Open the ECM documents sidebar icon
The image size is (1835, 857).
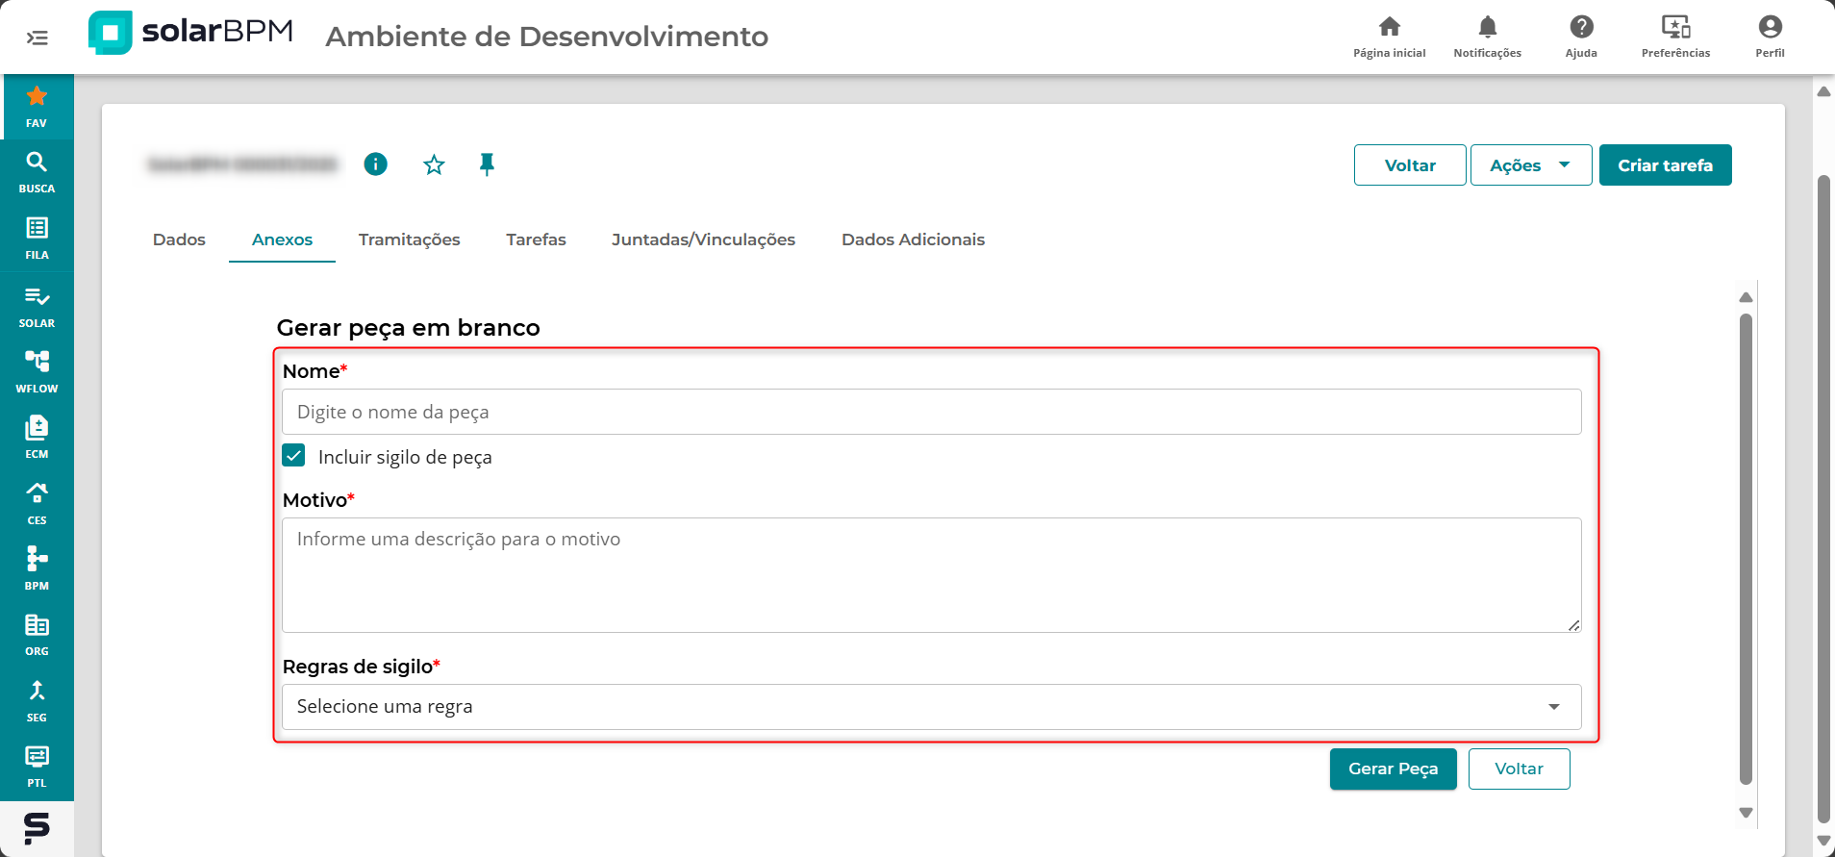pyautogui.click(x=37, y=436)
